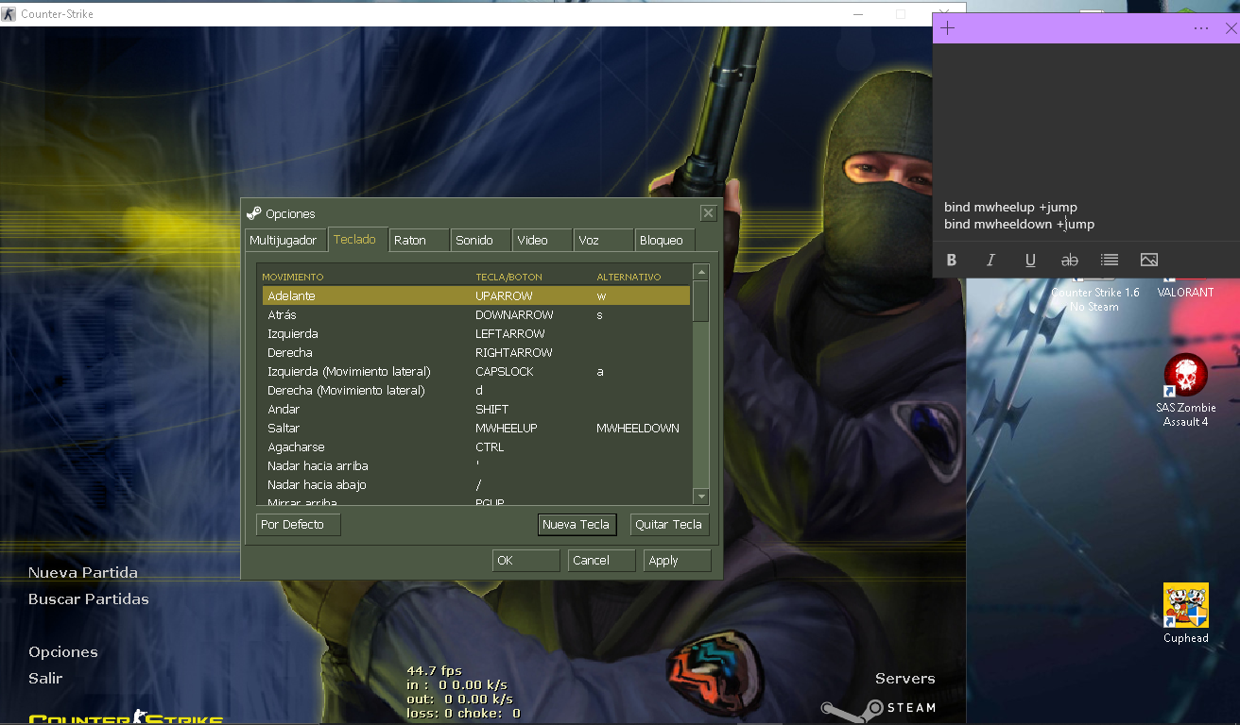
Task: Select the Adelante binding row
Action: point(476,295)
